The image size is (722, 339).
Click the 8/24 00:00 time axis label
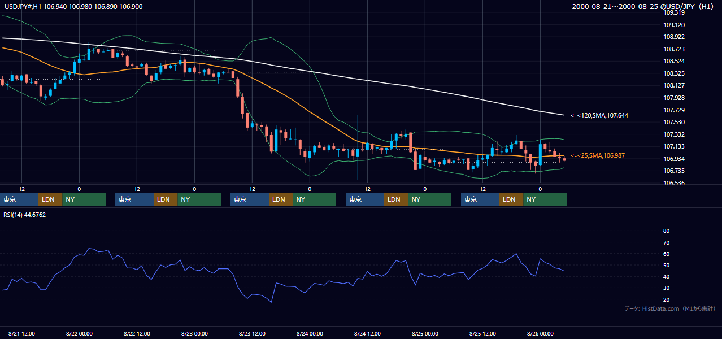point(310,333)
